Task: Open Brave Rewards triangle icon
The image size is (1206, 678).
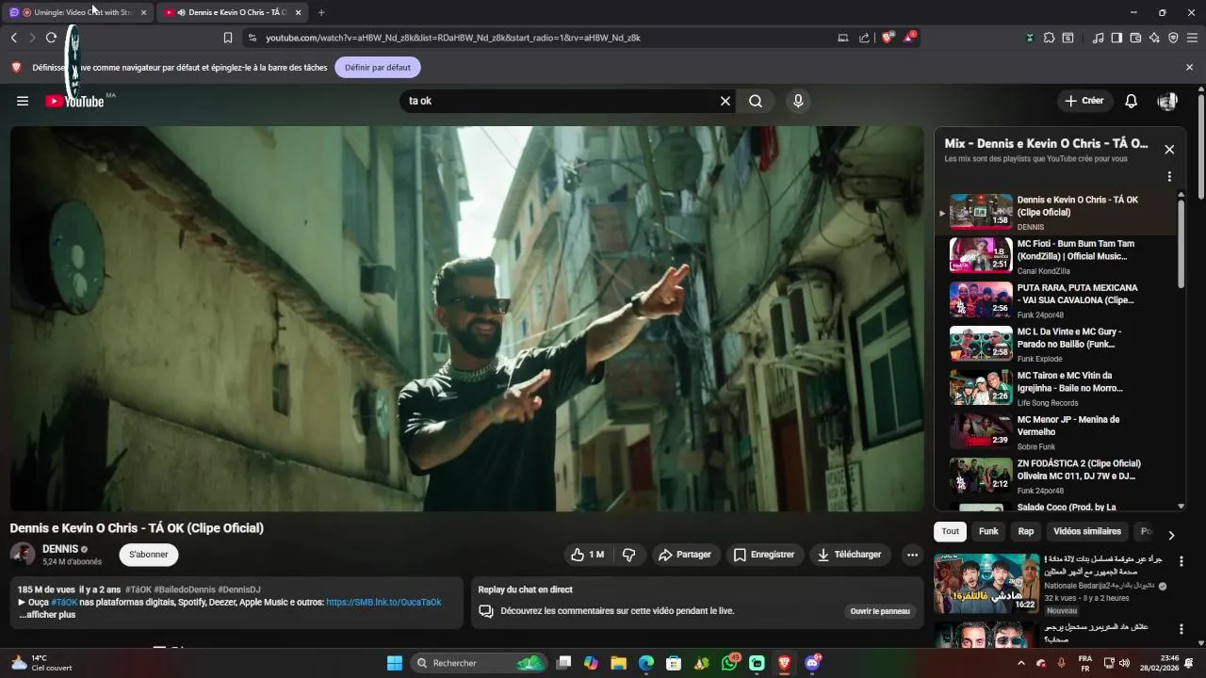Action: coord(909,38)
